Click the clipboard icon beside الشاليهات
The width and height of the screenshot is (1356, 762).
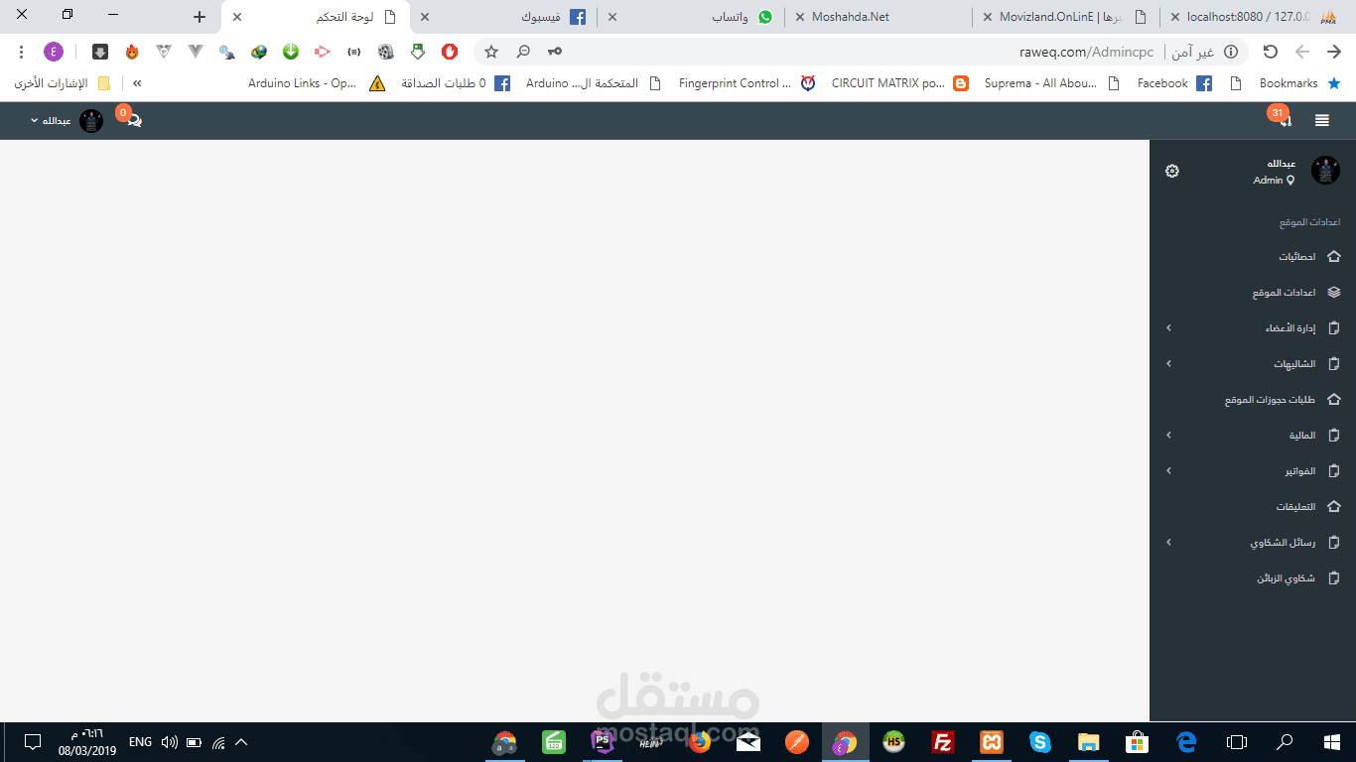[x=1333, y=364]
